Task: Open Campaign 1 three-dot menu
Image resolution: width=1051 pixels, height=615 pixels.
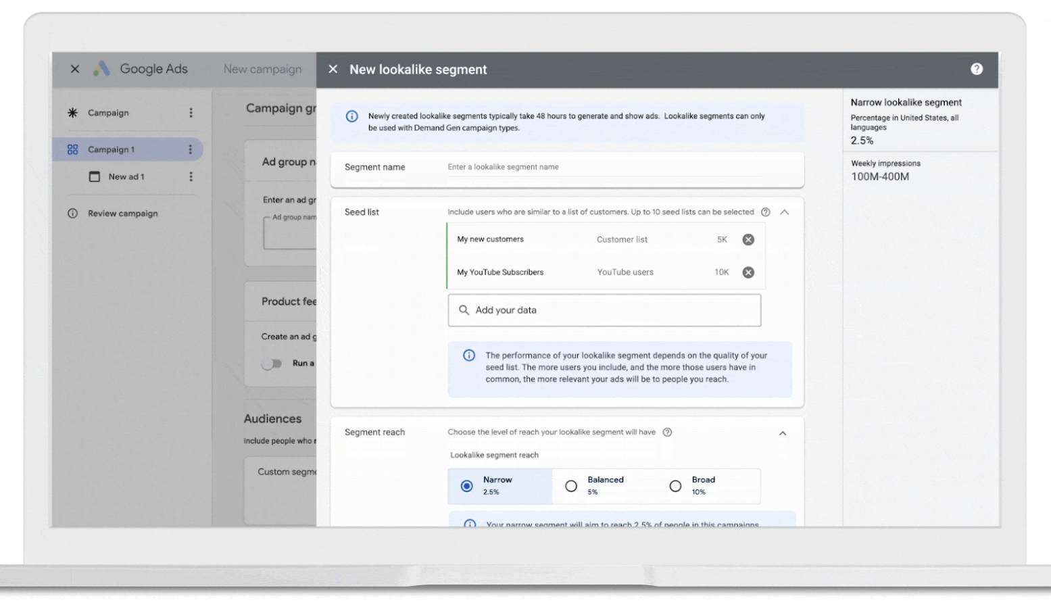Action: tap(190, 149)
